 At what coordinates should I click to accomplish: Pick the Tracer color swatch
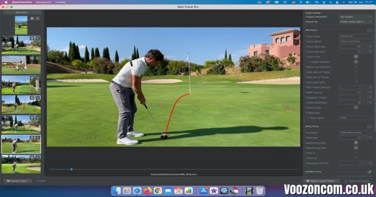[x=356, y=57]
